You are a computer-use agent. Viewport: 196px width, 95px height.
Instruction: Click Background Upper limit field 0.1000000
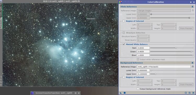coord(143,74)
